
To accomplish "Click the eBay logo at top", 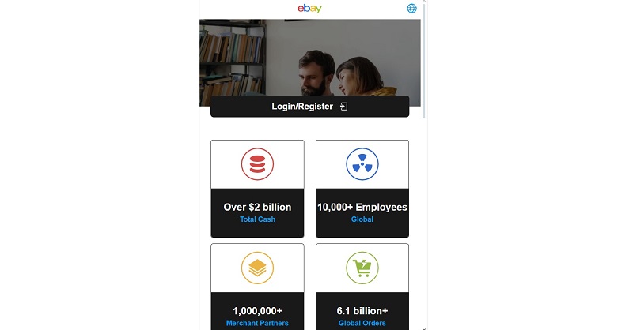I will point(309,9).
